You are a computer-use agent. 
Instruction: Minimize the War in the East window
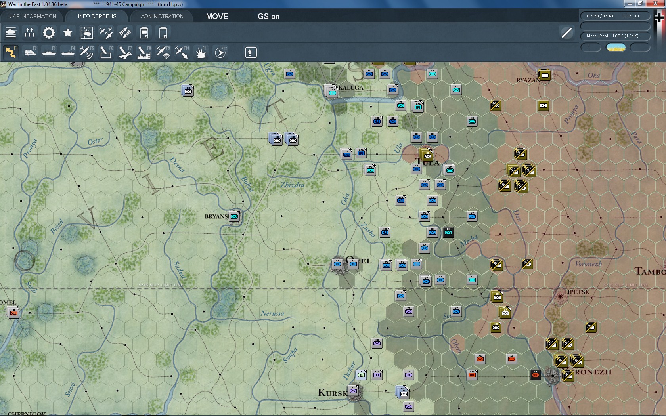point(630,4)
